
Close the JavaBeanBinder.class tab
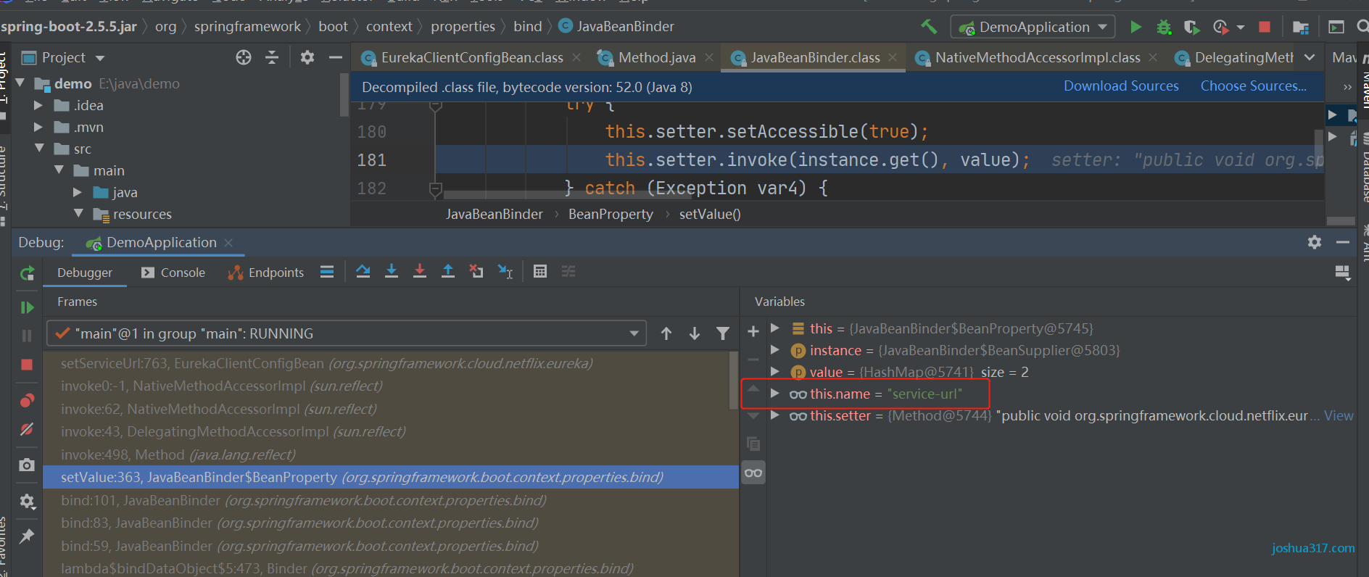[893, 57]
